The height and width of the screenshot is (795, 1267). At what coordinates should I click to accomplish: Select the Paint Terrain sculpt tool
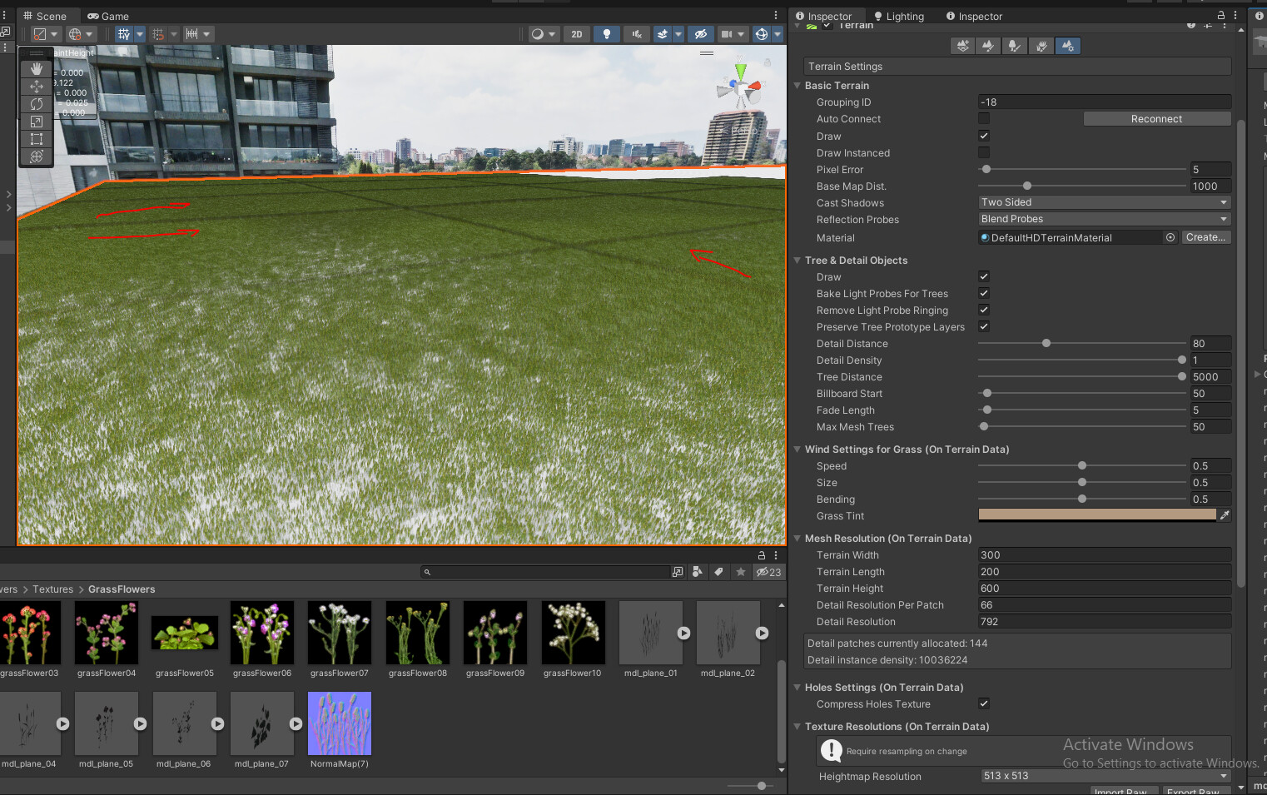[x=988, y=46]
